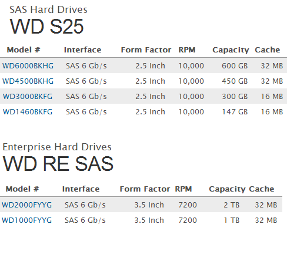Select the 147 GB capacity cell

(x=235, y=112)
